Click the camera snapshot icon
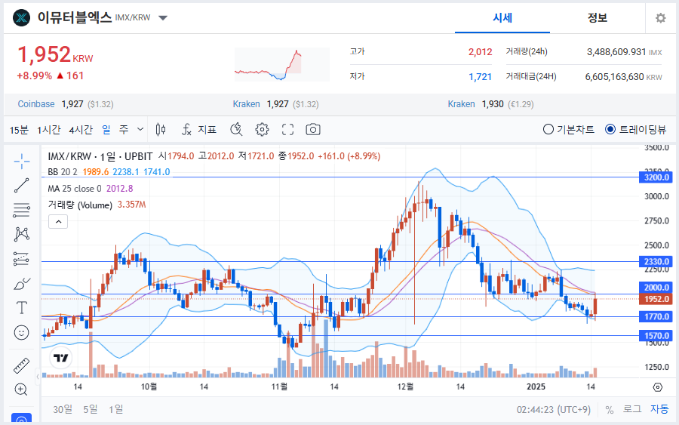Image resolution: width=679 pixels, height=425 pixels. pos(313,130)
